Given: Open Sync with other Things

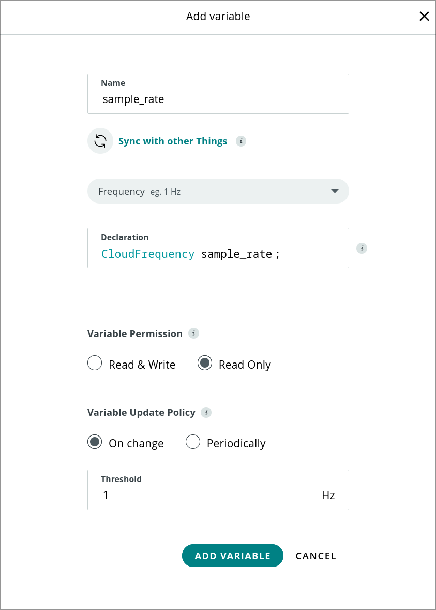Looking at the screenshot, I should pos(173,141).
